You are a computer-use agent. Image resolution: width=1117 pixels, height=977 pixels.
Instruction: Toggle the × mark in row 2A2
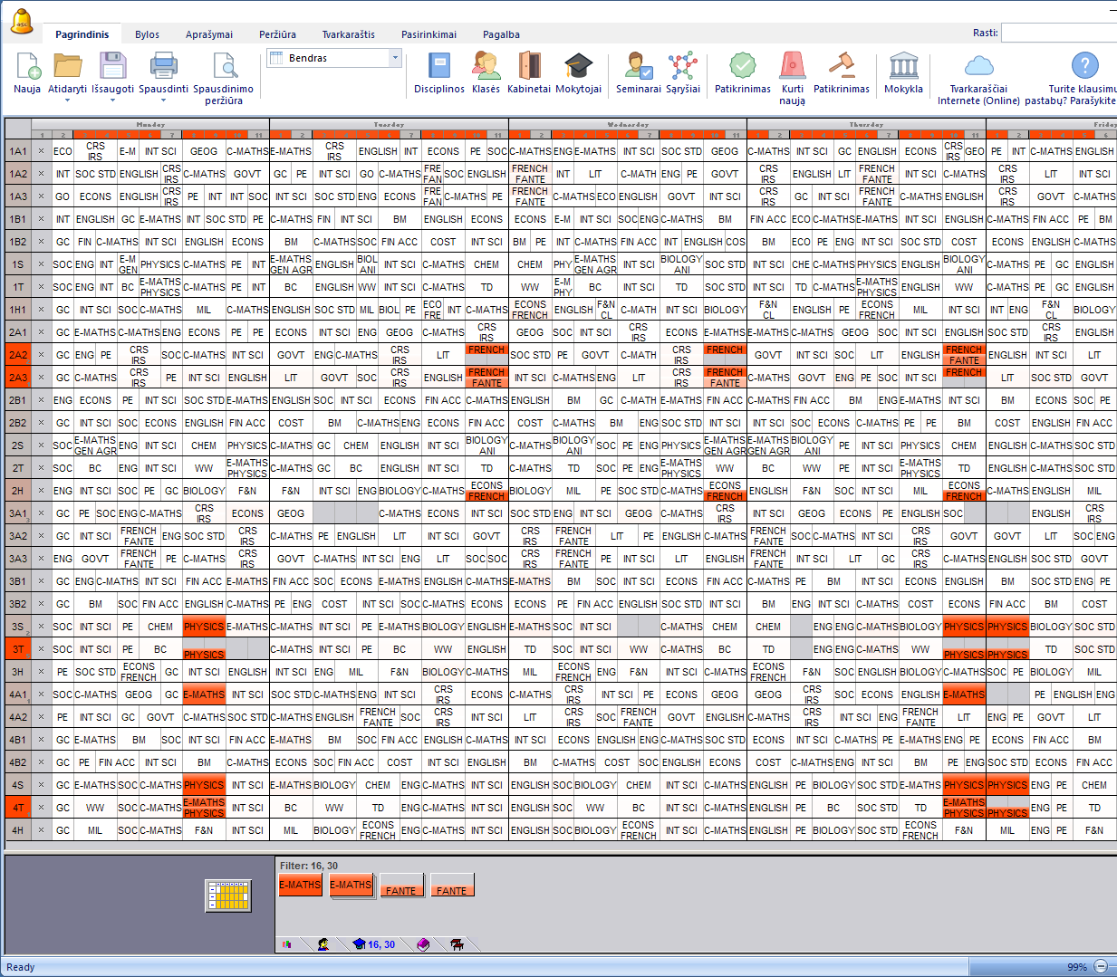coord(41,355)
